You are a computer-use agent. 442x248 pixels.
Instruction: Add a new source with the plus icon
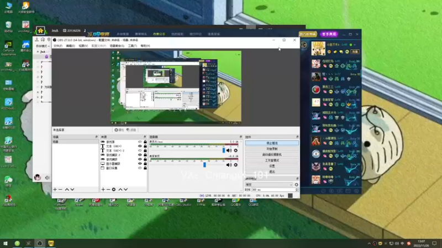[x=103, y=190]
